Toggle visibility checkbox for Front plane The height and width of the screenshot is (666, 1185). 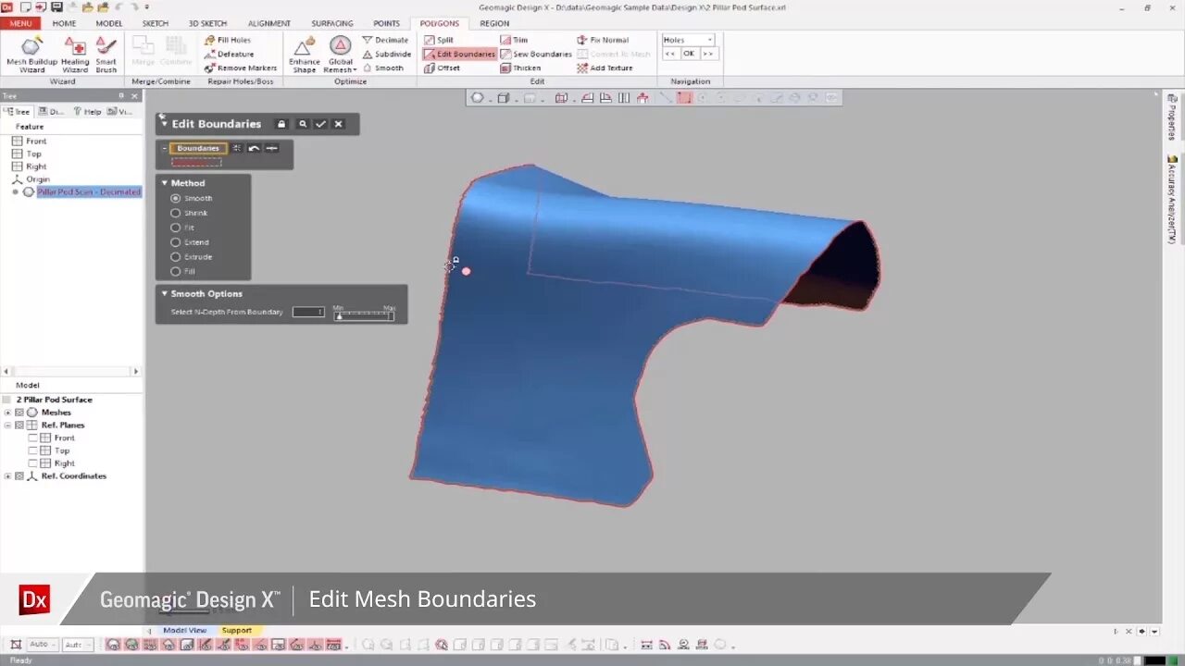(33, 438)
